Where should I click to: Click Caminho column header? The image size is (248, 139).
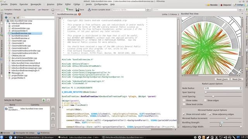35,105
